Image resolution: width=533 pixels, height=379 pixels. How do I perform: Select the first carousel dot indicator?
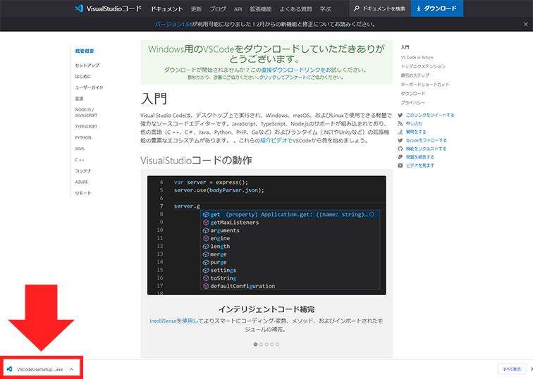[255, 344]
